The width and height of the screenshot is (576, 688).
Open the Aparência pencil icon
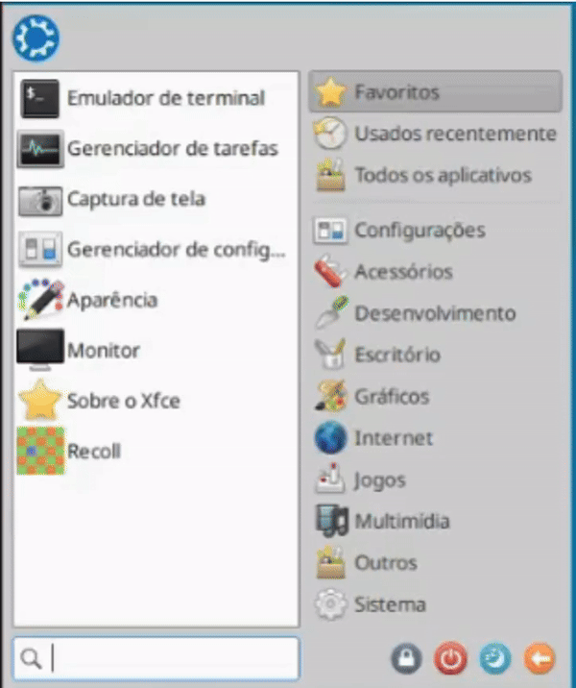click(x=40, y=300)
